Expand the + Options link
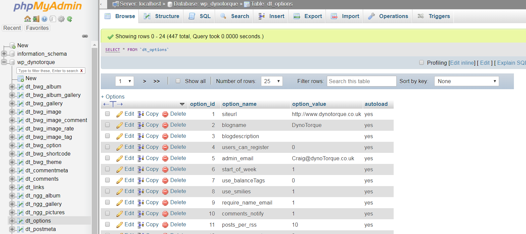The width and height of the screenshot is (526, 234). (x=113, y=97)
